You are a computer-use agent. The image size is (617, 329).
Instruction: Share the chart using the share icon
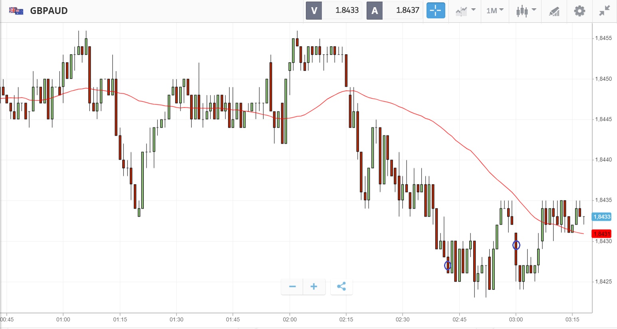pyautogui.click(x=341, y=287)
